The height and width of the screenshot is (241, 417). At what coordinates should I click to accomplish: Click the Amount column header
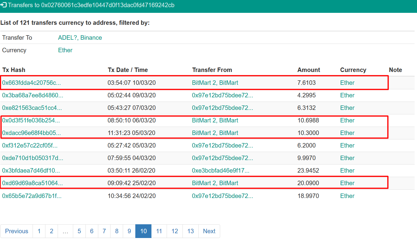point(309,70)
